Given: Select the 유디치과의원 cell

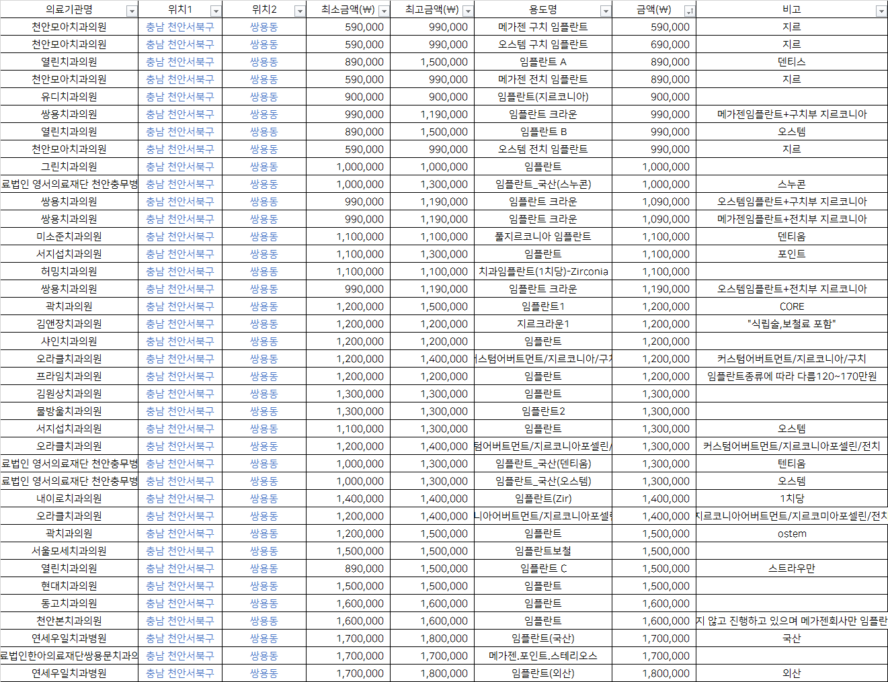Looking at the screenshot, I should tap(69, 97).
